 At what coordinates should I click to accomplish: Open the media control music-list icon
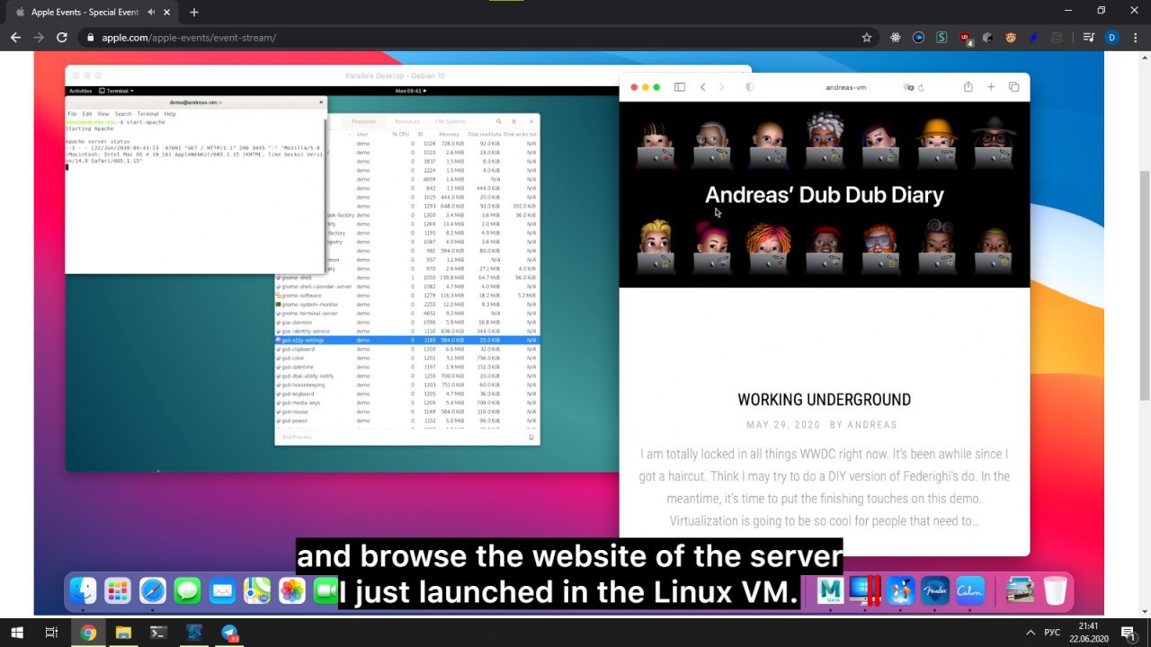click(1088, 38)
